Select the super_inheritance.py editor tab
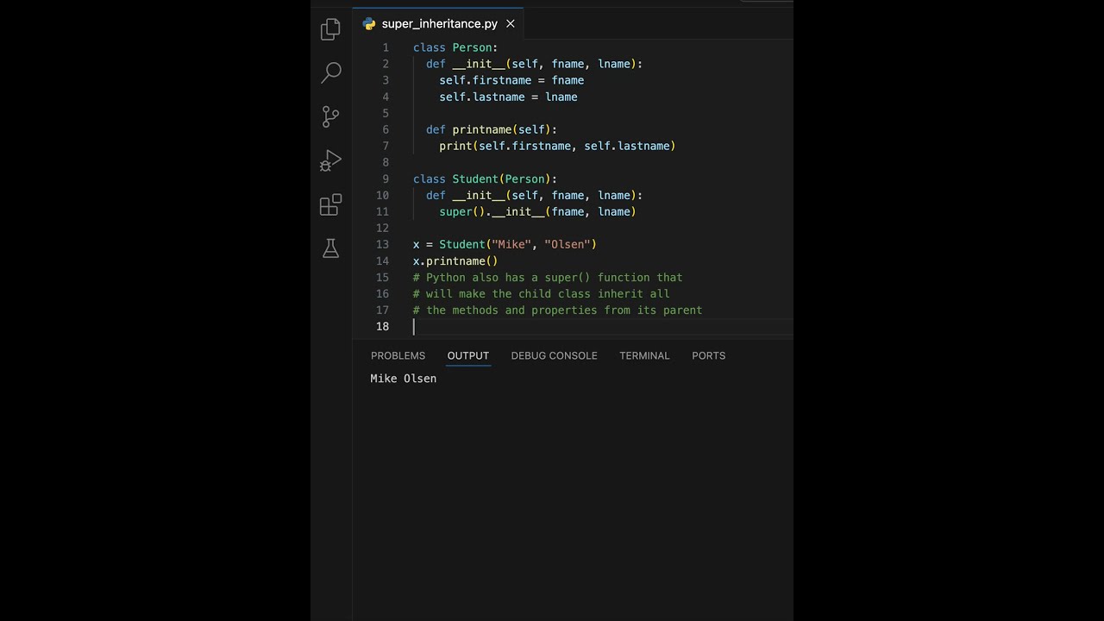Screen dimensions: 1104x621 (439, 24)
